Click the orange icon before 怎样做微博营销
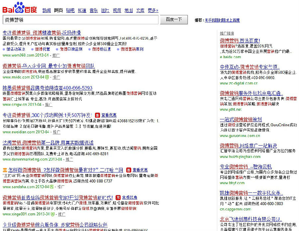This screenshot has height=231, width=299. coord(5,170)
